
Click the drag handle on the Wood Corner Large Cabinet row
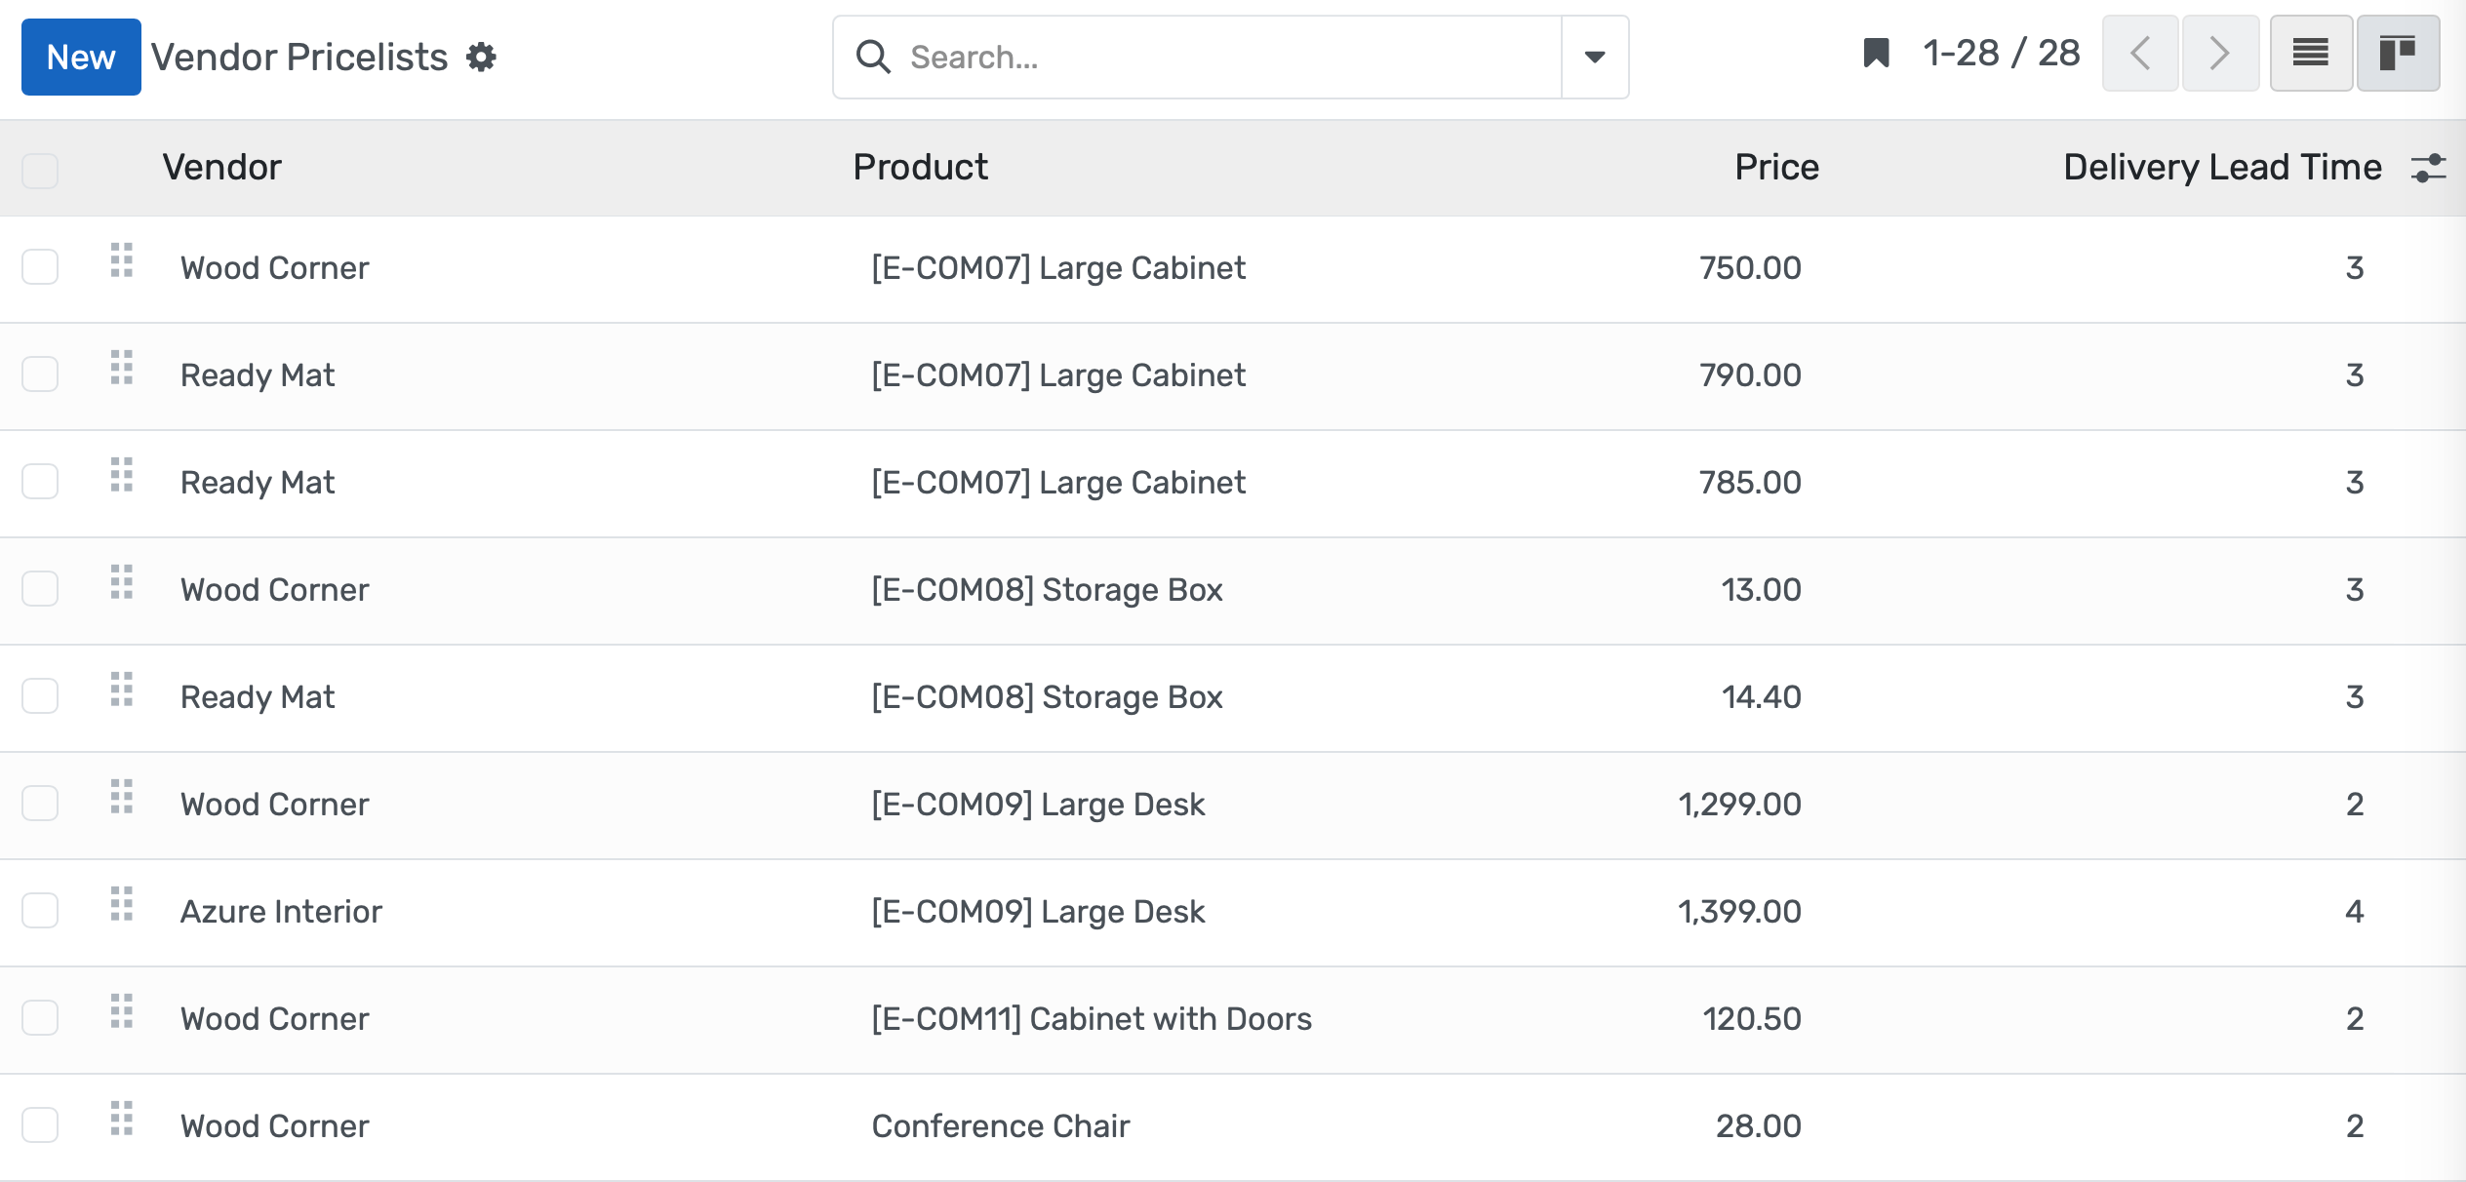[122, 263]
